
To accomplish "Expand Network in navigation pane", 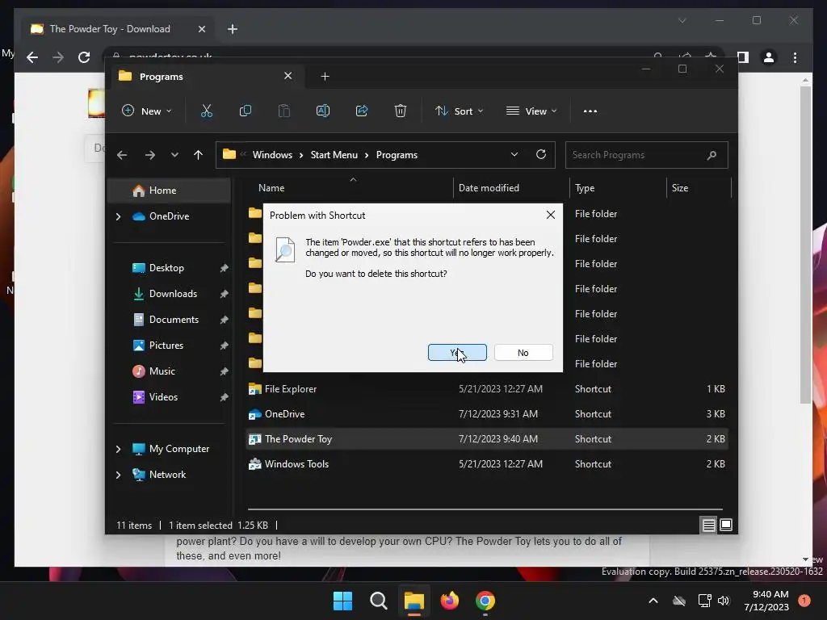I will pyautogui.click(x=118, y=475).
